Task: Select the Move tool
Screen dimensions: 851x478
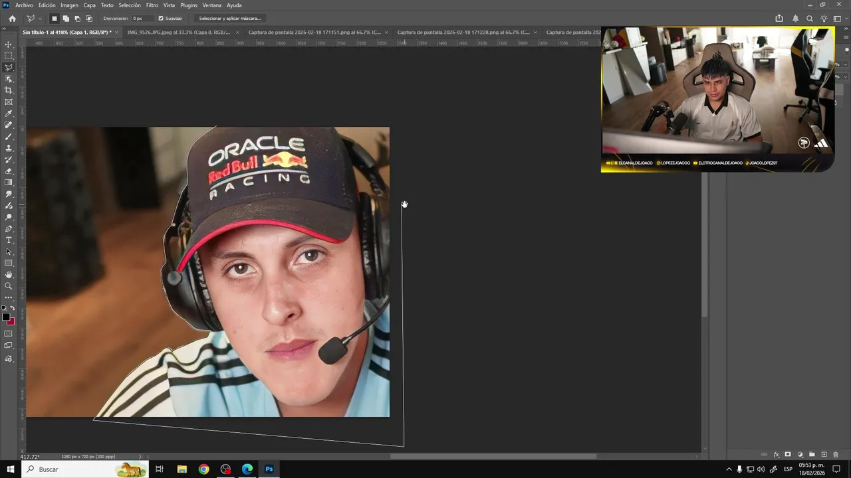Action: (9, 44)
